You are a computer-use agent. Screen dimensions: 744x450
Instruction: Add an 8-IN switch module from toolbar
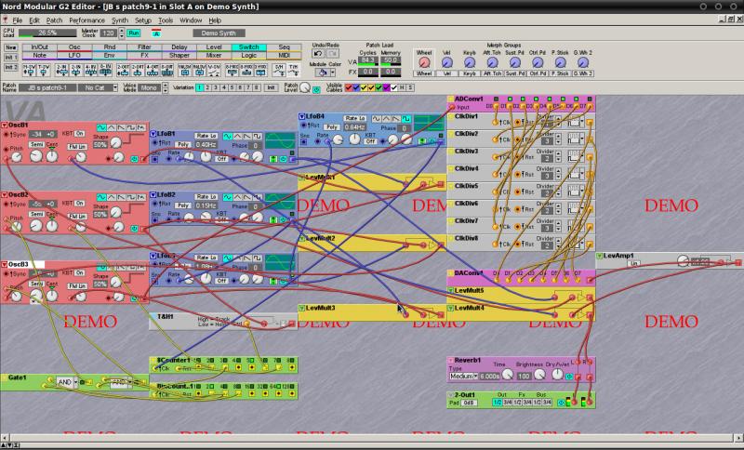[105, 71]
